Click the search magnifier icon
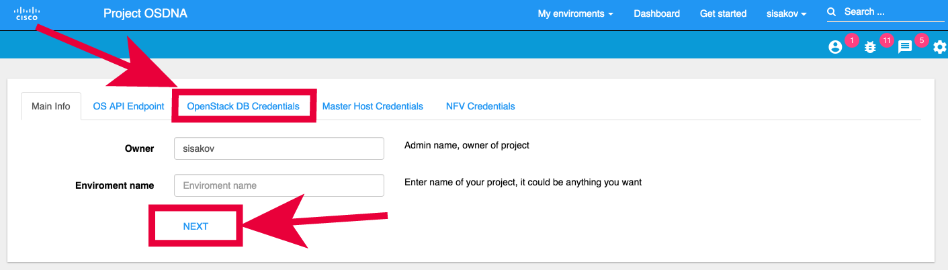948x270 pixels. 832,12
